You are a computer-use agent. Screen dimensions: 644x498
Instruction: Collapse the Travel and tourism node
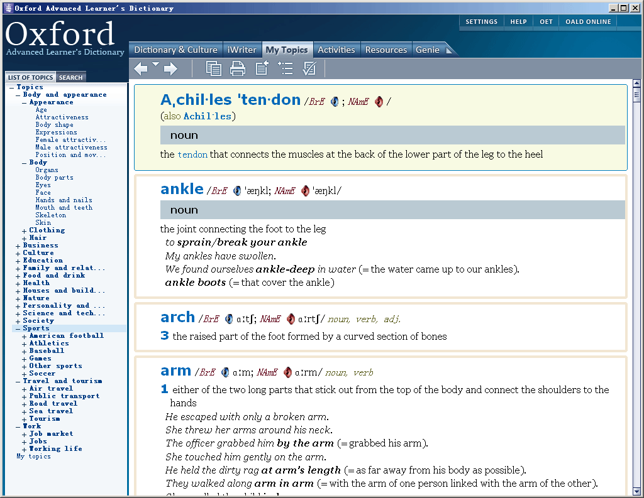click(x=18, y=381)
